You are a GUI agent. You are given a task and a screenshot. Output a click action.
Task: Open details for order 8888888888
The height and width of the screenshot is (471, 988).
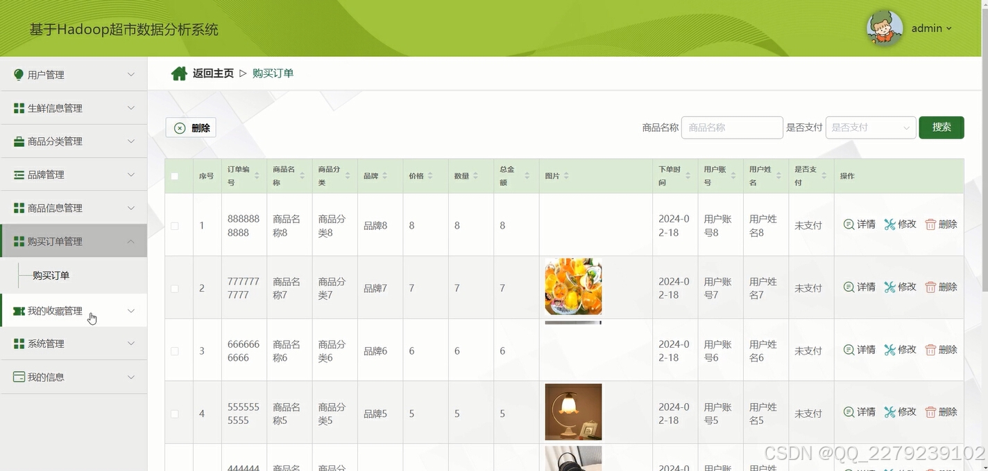tap(859, 224)
